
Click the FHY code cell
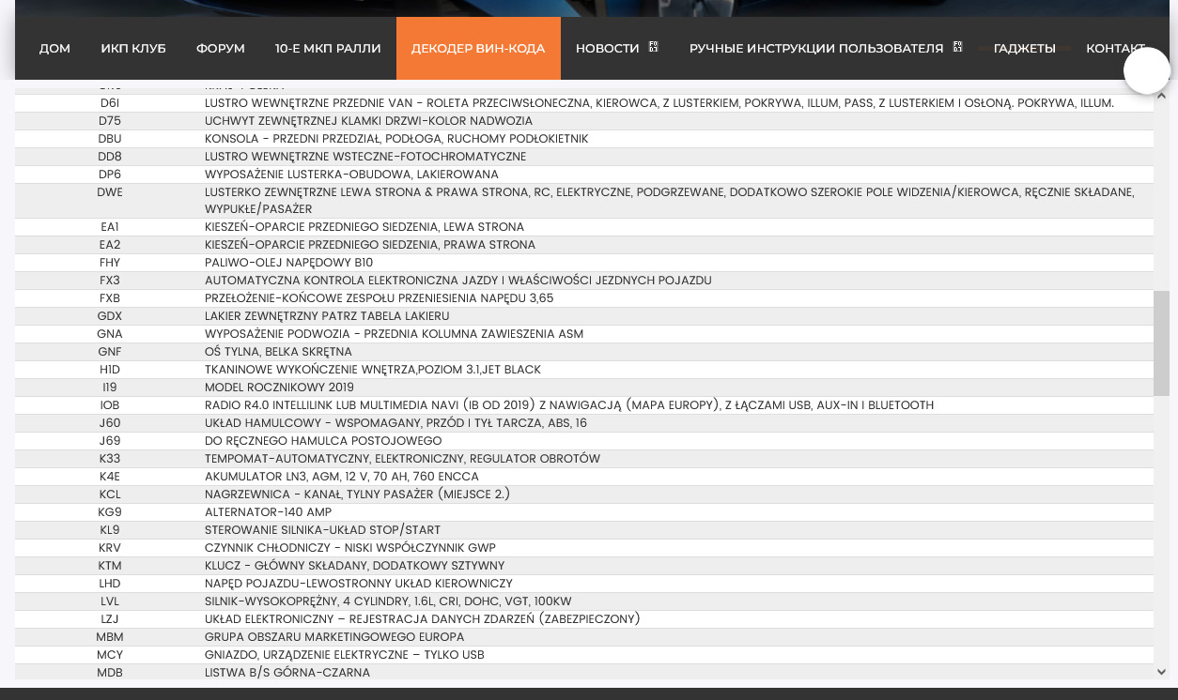[x=110, y=263]
